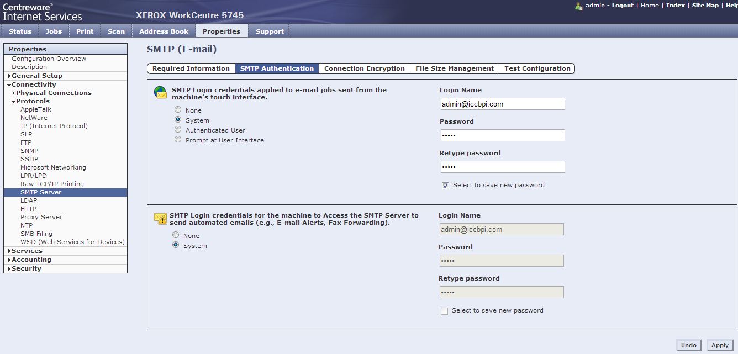Open the Test Configuration tab
This screenshot has height=354, width=738.
(537, 68)
